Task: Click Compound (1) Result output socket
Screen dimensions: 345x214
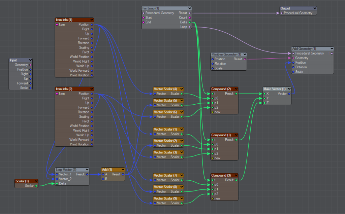Action: click(x=236, y=140)
